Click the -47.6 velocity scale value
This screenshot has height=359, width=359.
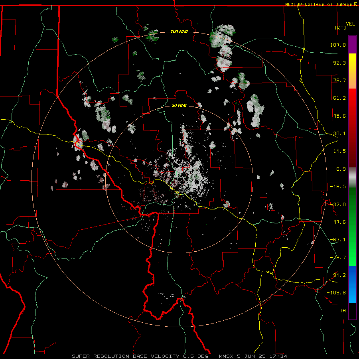[338, 222]
